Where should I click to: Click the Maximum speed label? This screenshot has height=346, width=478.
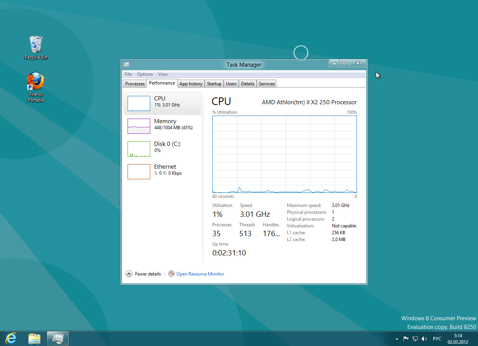tap(304, 205)
